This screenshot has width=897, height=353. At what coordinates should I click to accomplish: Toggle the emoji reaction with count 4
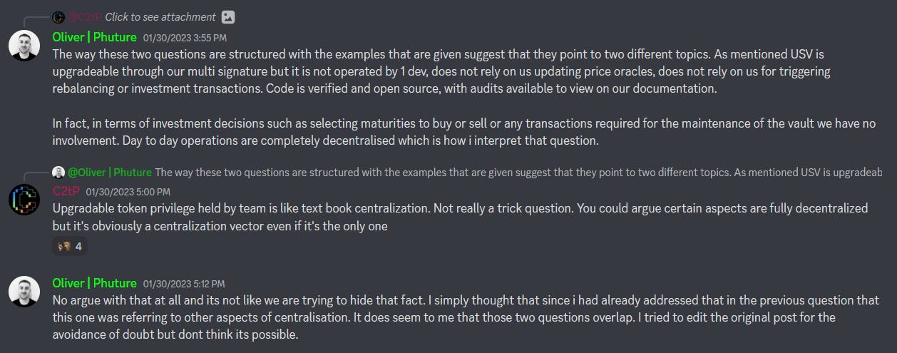[x=70, y=247]
